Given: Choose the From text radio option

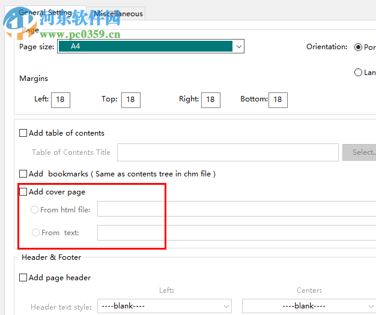Looking at the screenshot, I should (35, 233).
